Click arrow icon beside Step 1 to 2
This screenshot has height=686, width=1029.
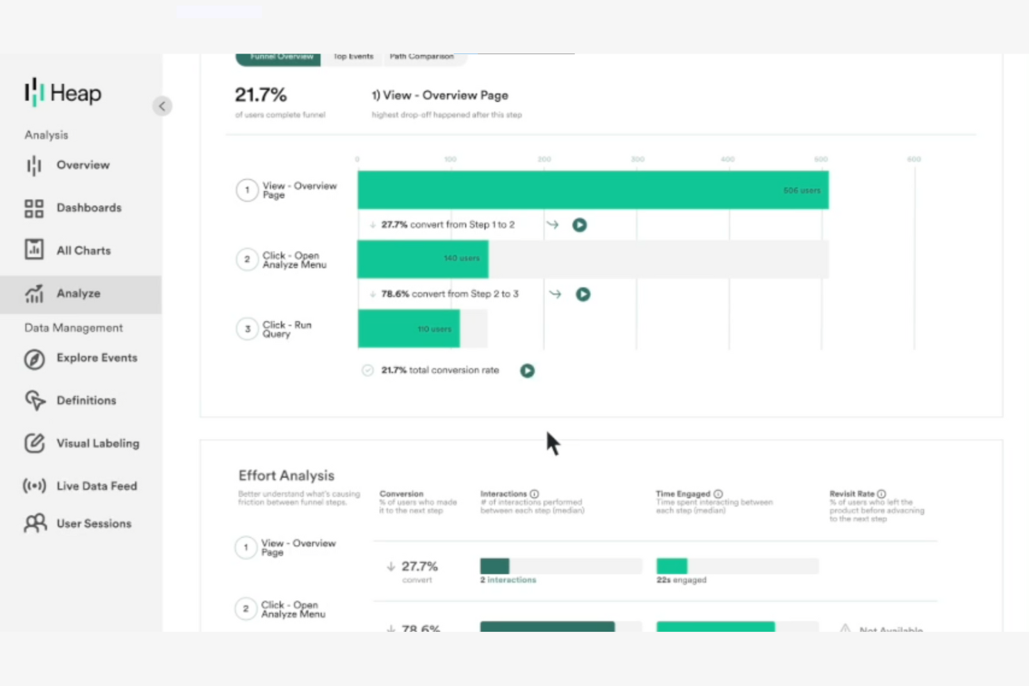point(552,225)
